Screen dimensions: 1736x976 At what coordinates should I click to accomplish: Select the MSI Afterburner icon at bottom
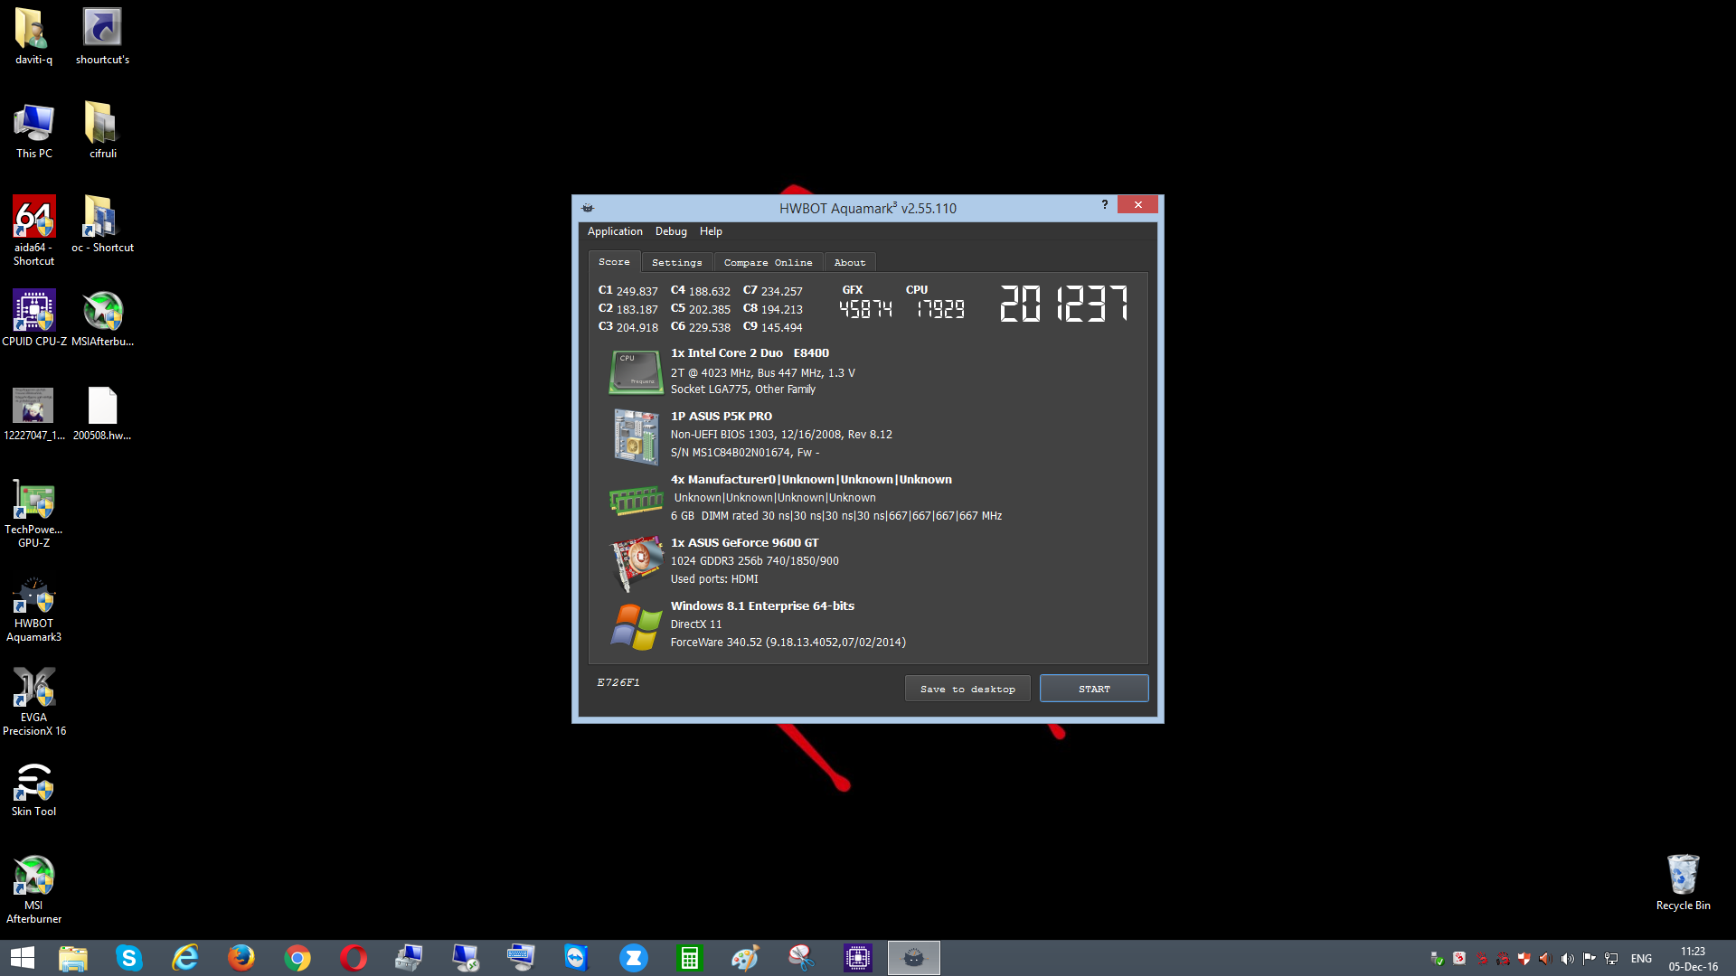pyautogui.click(x=33, y=890)
